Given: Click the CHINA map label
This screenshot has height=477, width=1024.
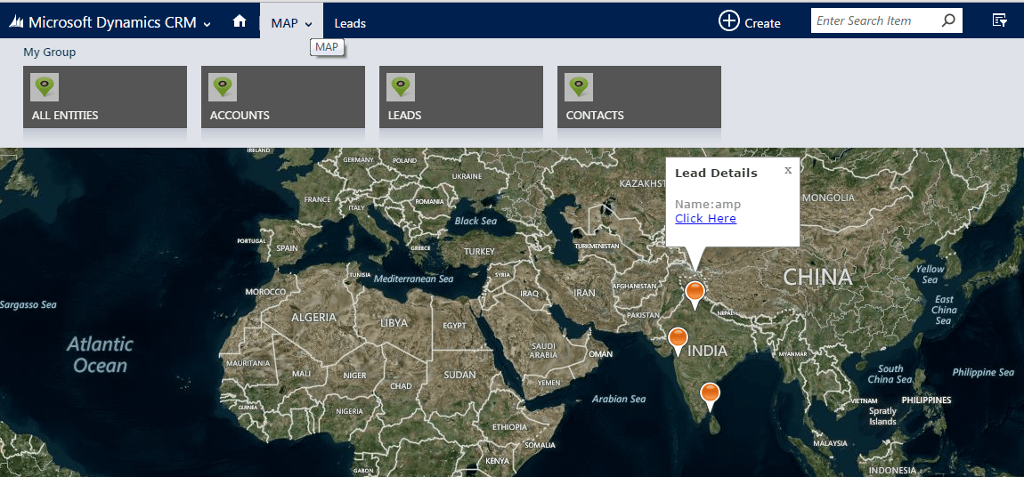Looking at the screenshot, I should (x=817, y=277).
